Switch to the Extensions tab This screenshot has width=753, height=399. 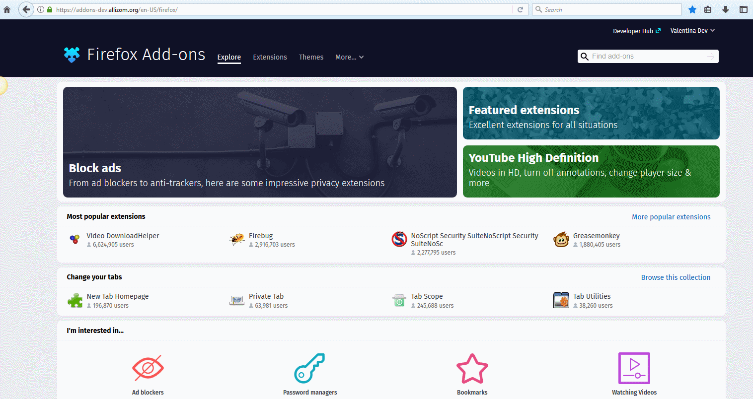pos(270,57)
